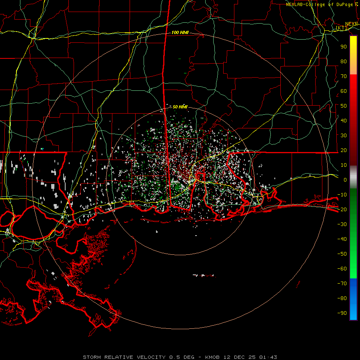Click the 100 NMI range ring label
The image size is (360, 360).
click(x=180, y=32)
